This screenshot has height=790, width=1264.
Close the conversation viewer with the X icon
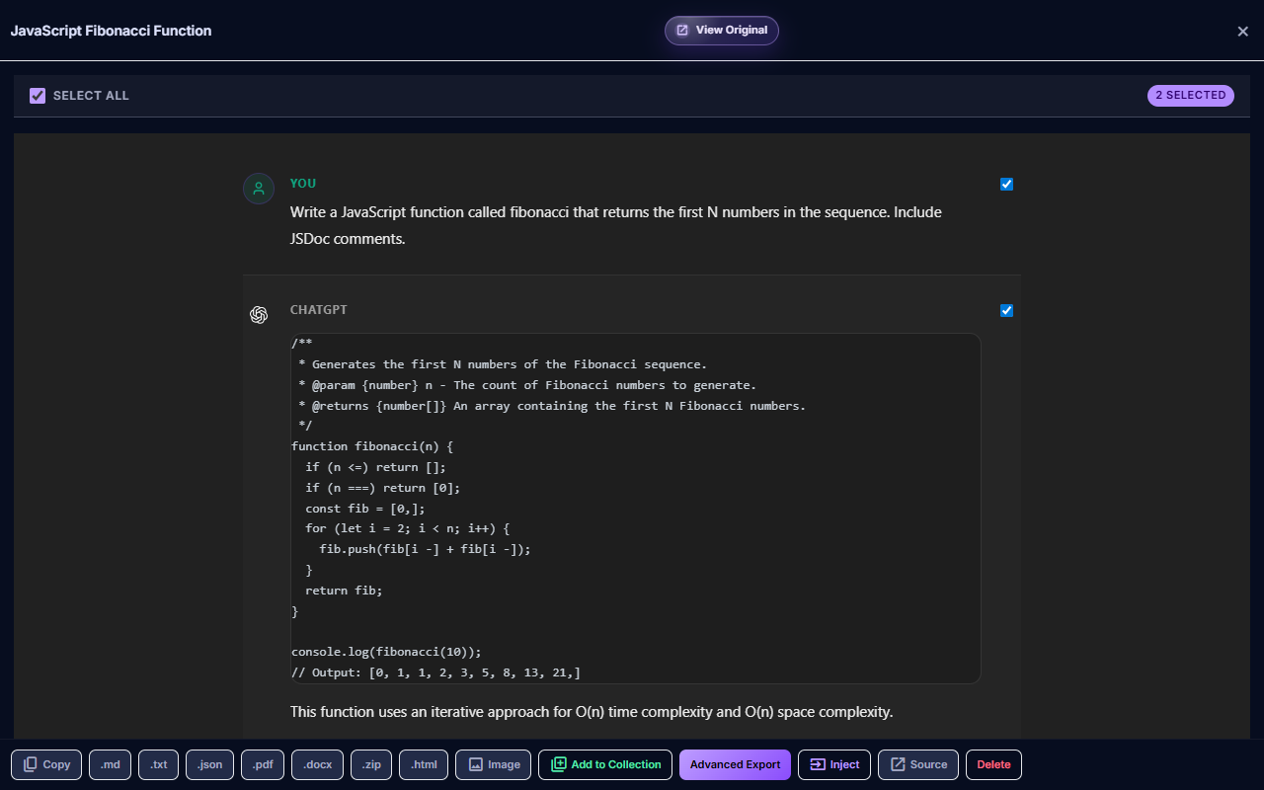(x=1243, y=31)
